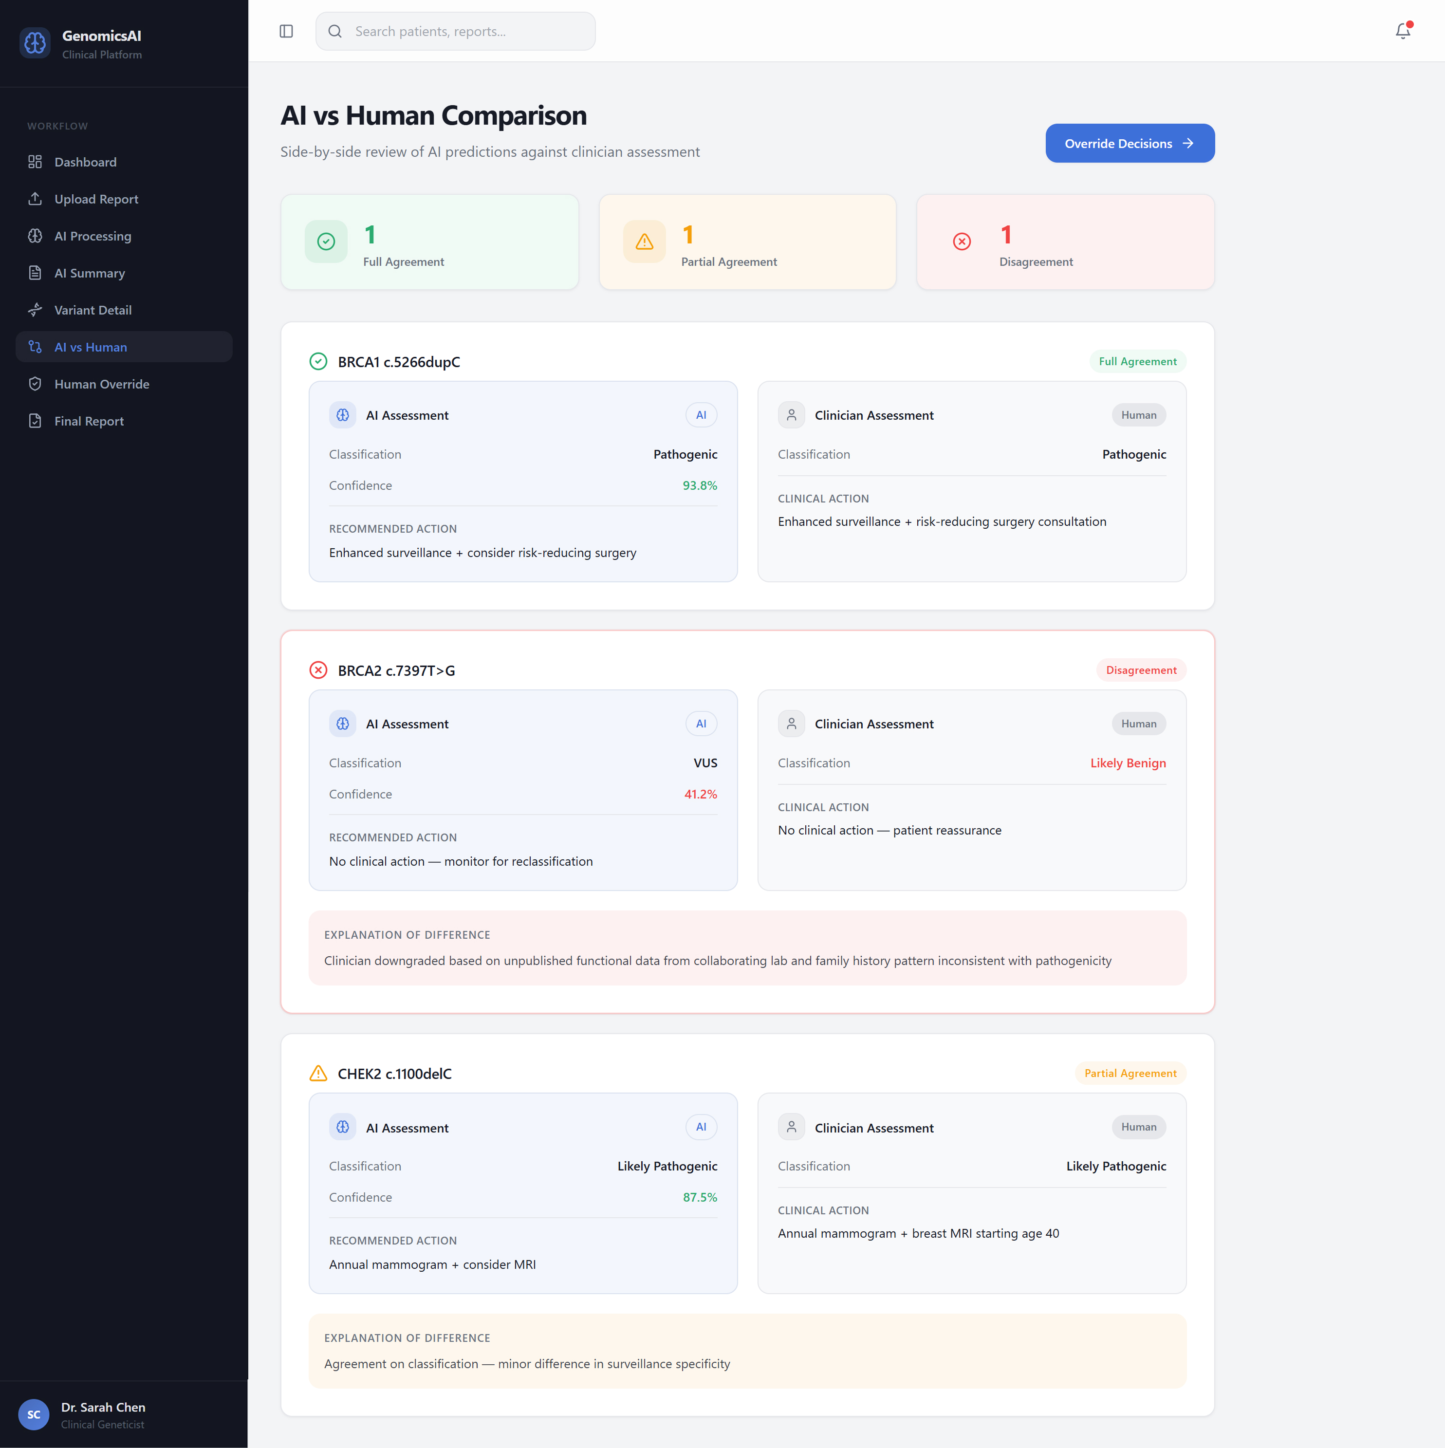Click the AI vs Human Comparison heading

[x=433, y=115]
